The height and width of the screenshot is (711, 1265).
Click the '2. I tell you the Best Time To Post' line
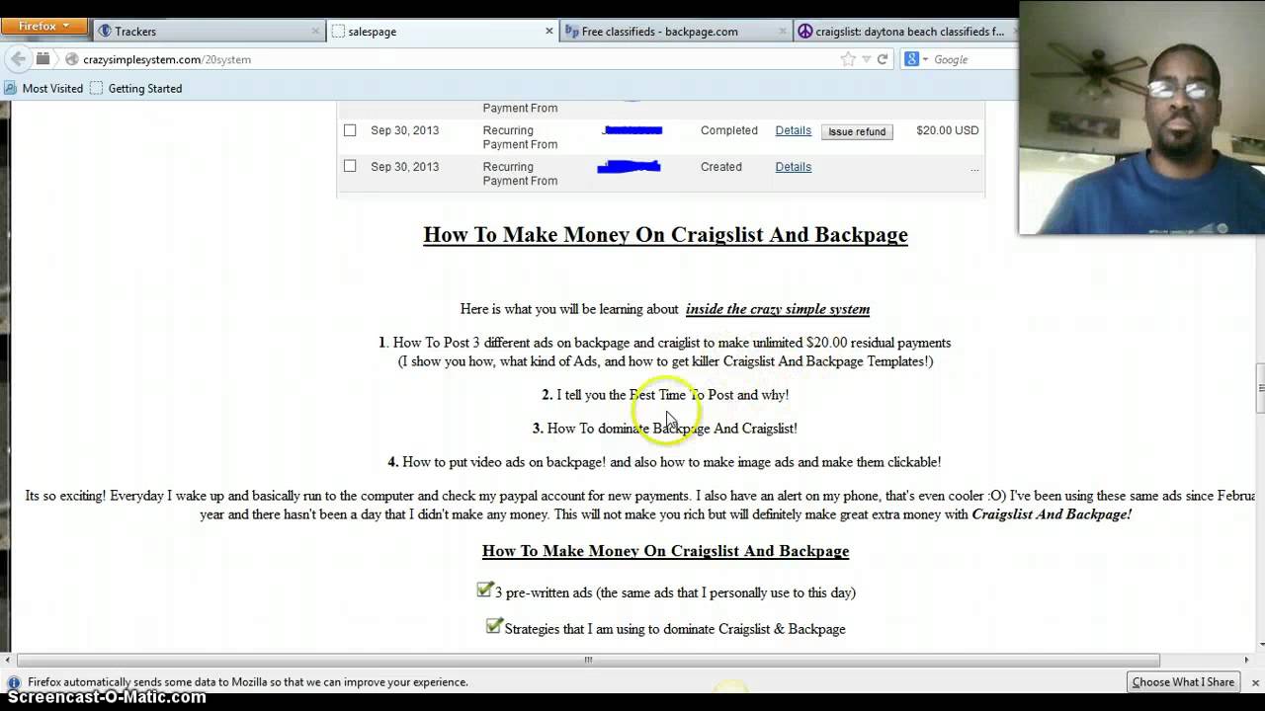(665, 395)
